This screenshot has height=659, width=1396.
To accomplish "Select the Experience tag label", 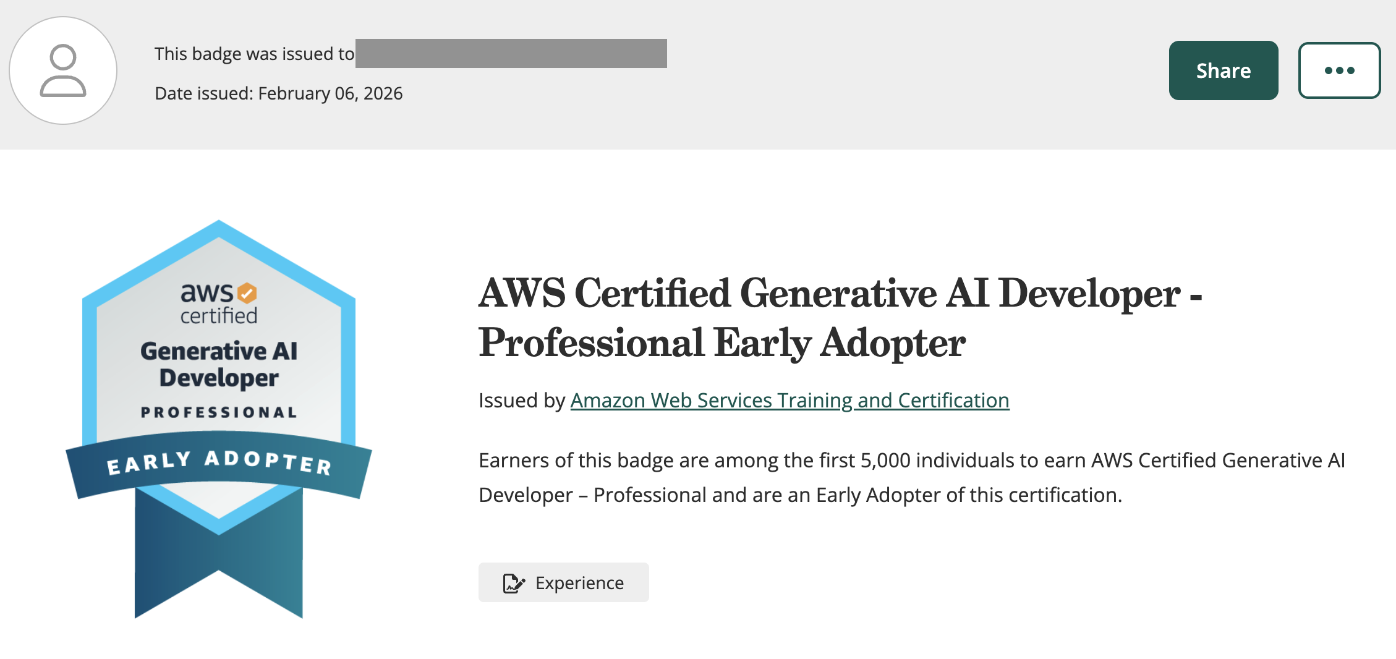I will tap(579, 583).
